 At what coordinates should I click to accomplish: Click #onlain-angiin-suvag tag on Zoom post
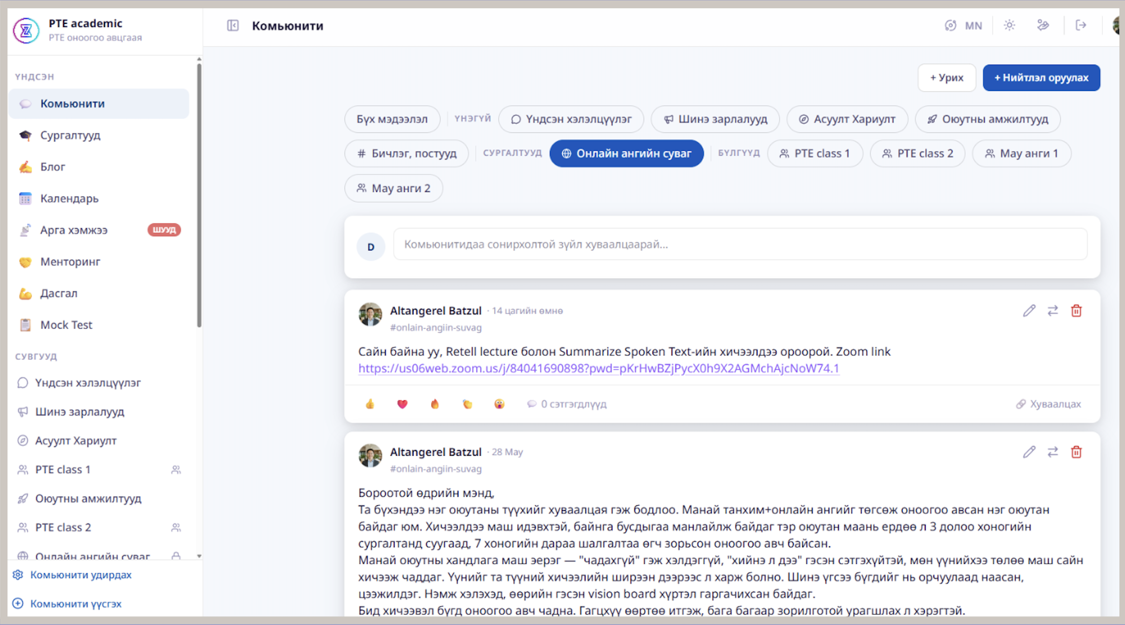coord(436,328)
